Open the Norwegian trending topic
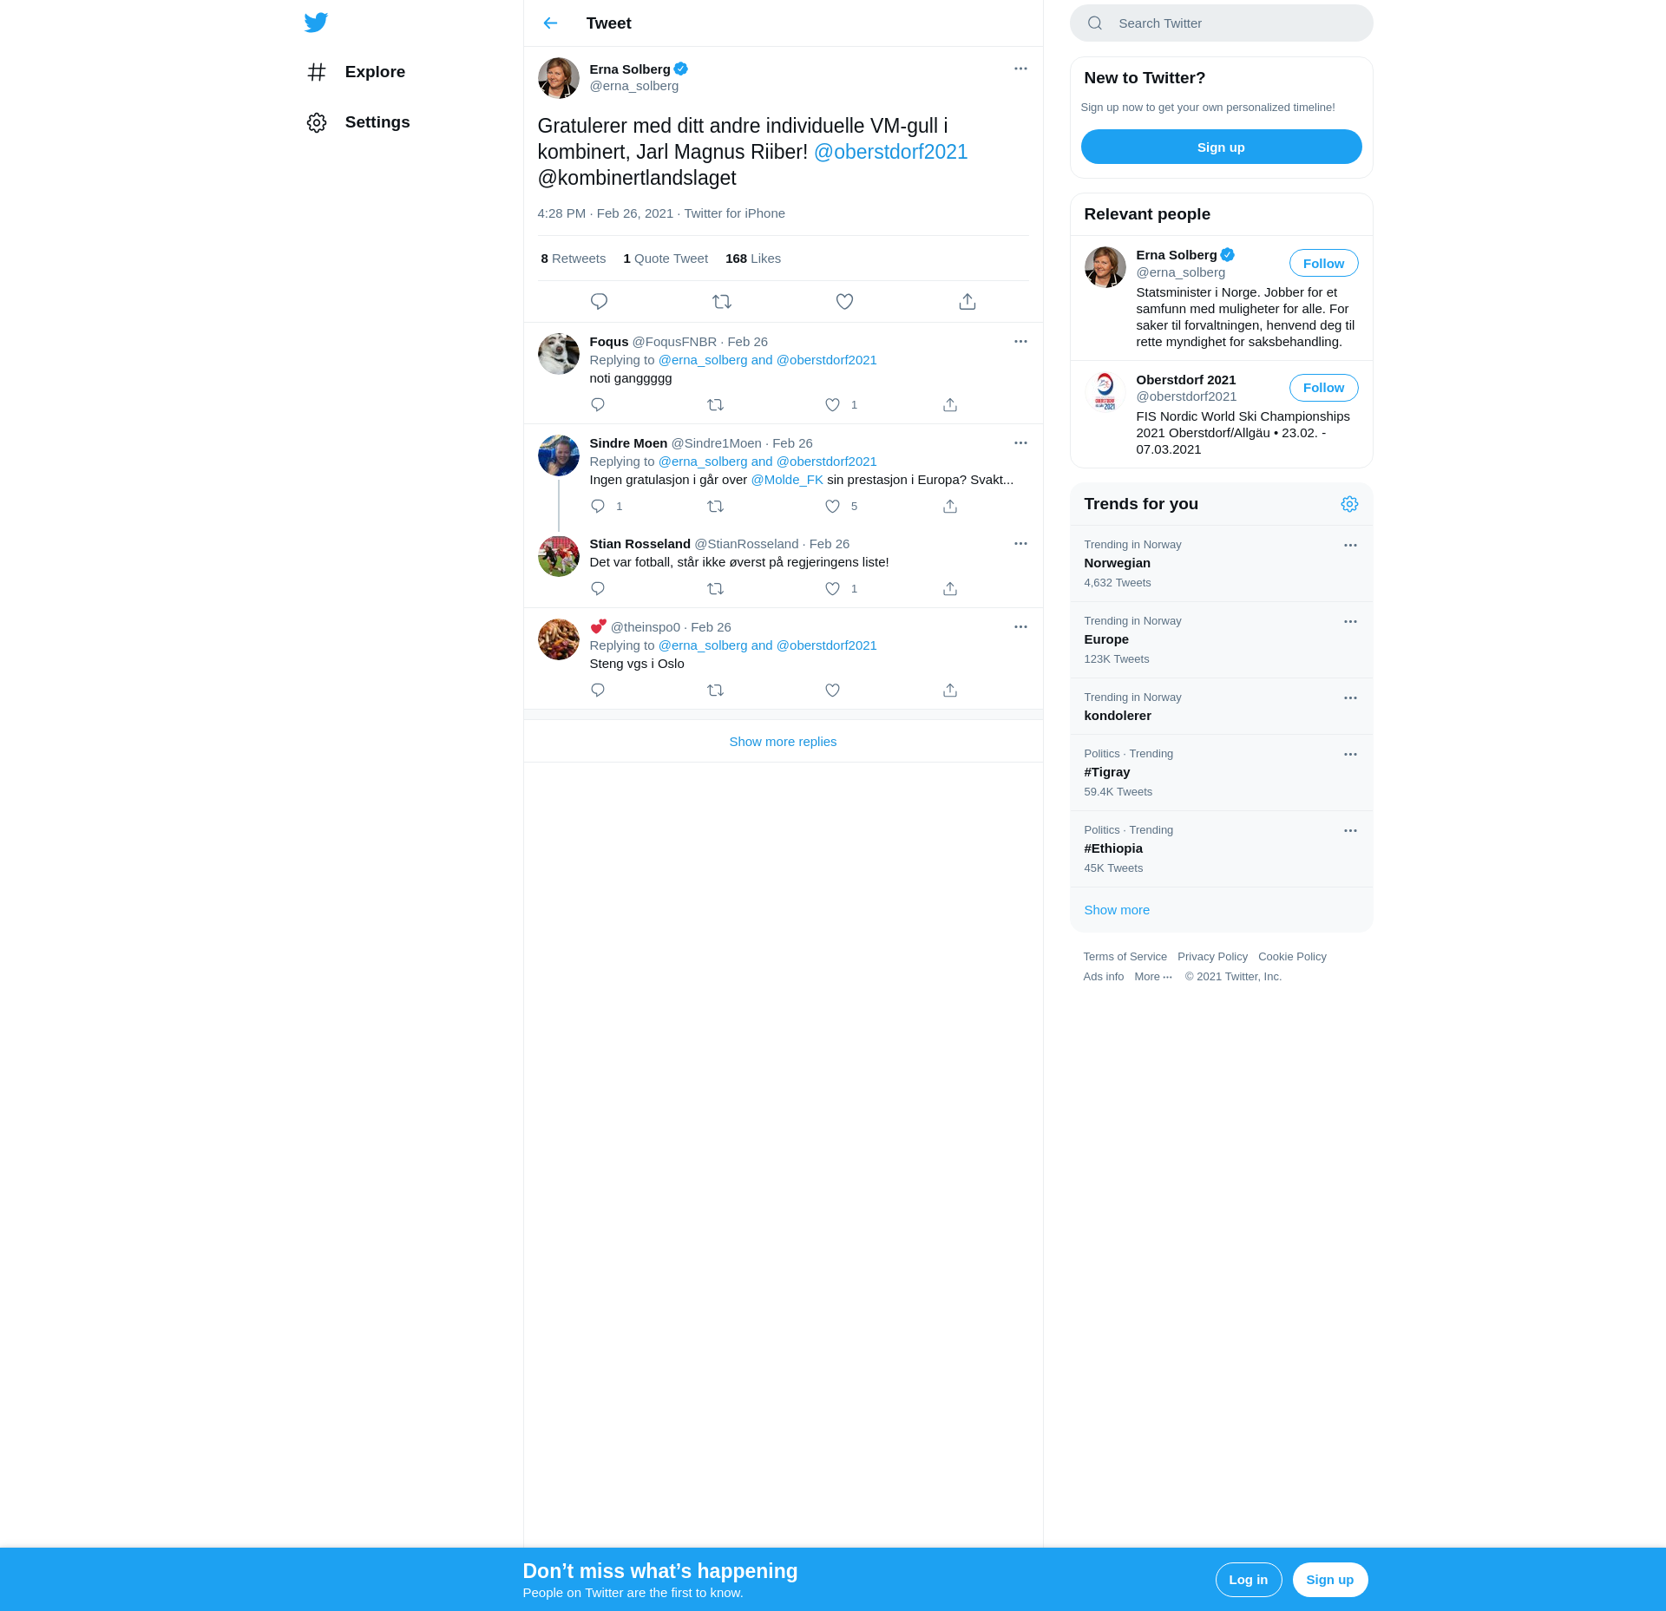This screenshot has width=1666, height=1611. tap(1221, 564)
